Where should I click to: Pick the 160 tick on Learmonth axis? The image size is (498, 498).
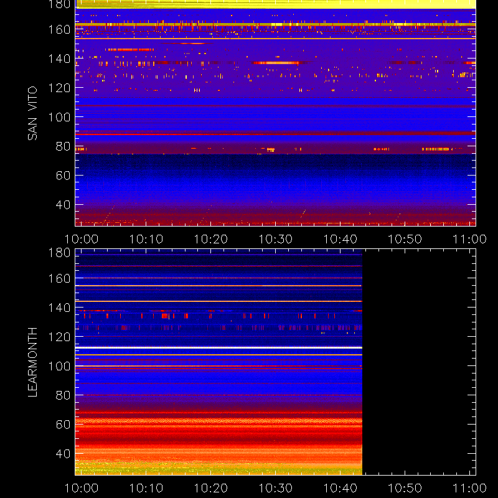[x=59, y=278]
